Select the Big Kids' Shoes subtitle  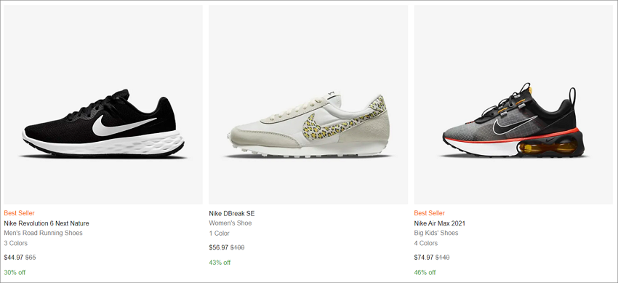pyautogui.click(x=436, y=233)
